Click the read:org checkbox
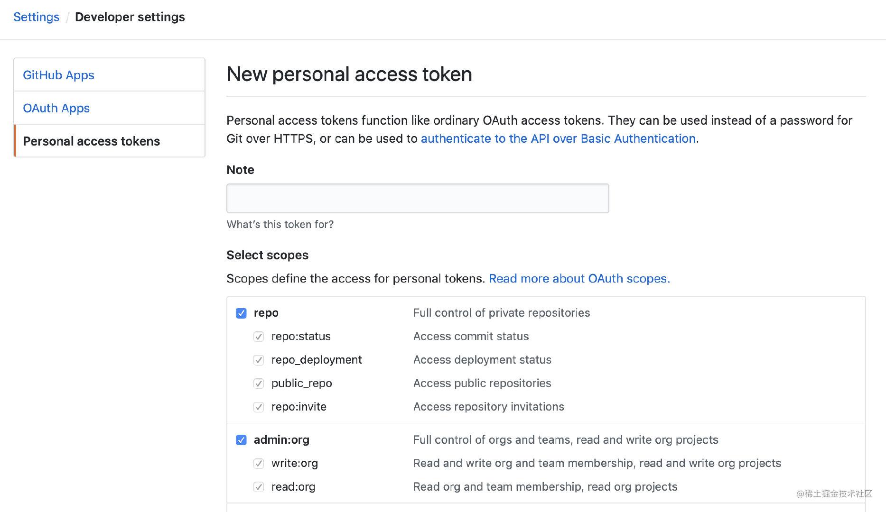This screenshot has width=886, height=512. [259, 487]
